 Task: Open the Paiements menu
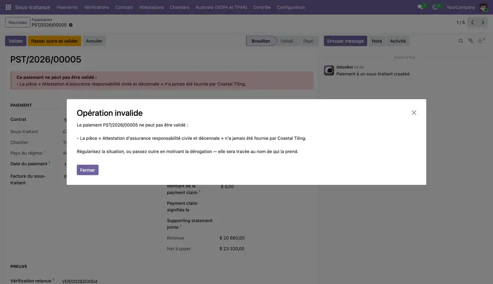67,7
